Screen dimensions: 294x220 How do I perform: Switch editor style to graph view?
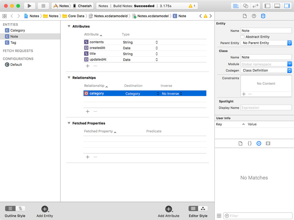point(203,209)
